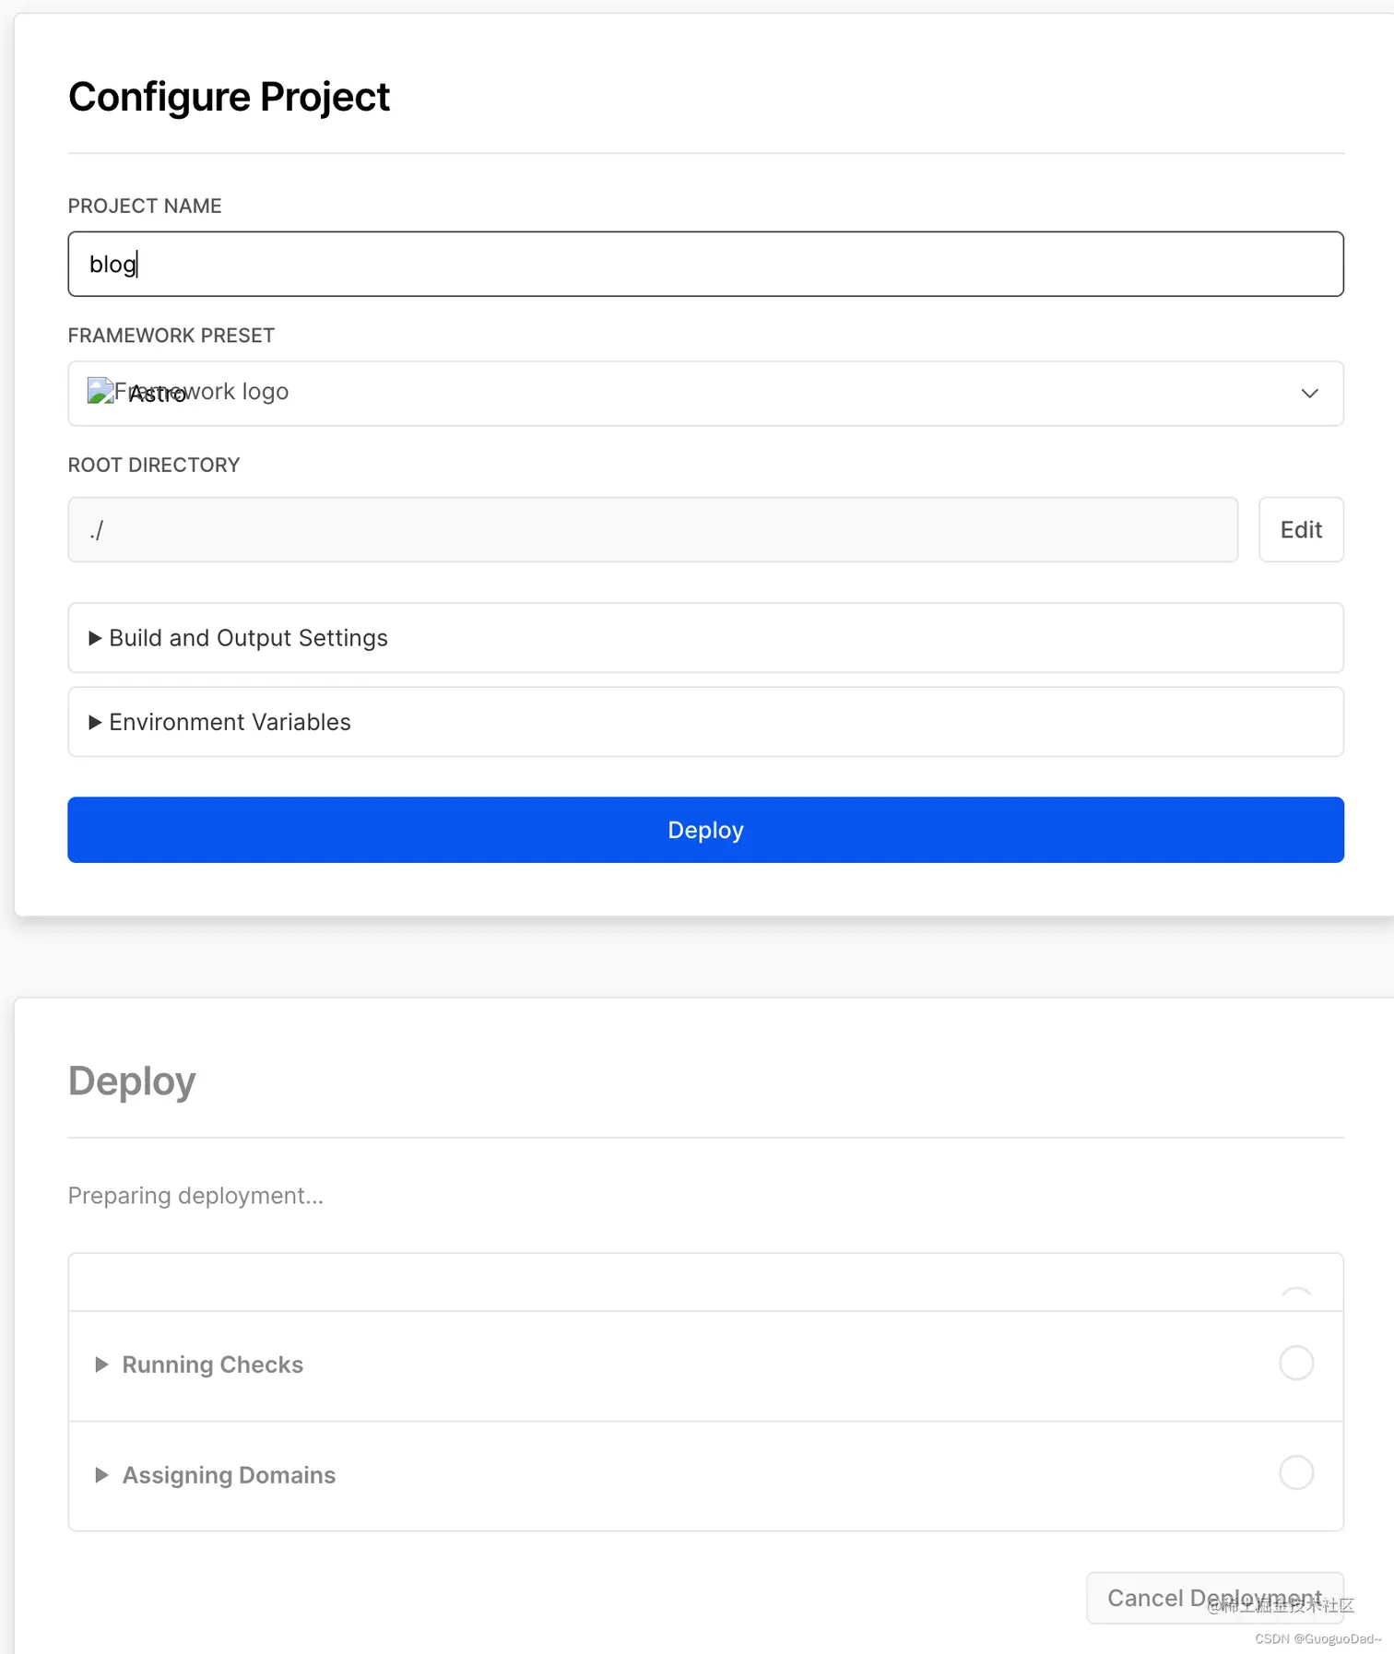The width and height of the screenshot is (1394, 1654).
Task: Click the broken Framework logo image icon
Action: pyautogui.click(x=100, y=391)
